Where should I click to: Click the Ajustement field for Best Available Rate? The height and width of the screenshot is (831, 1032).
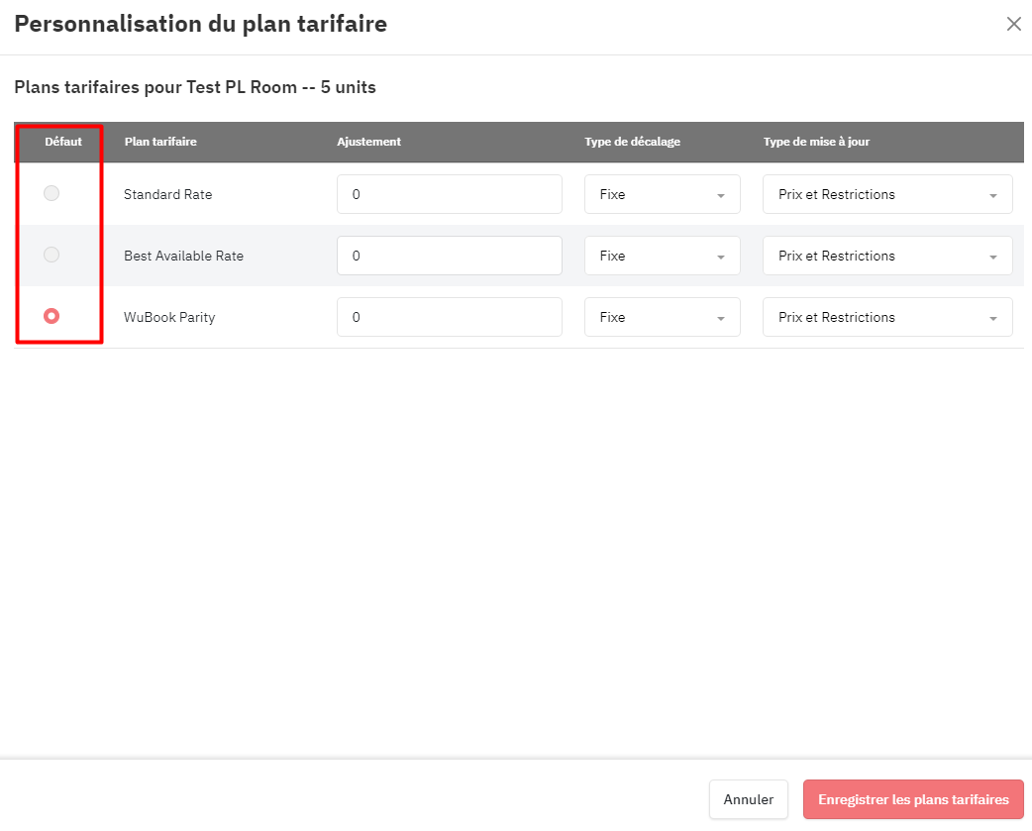[450, 256]
